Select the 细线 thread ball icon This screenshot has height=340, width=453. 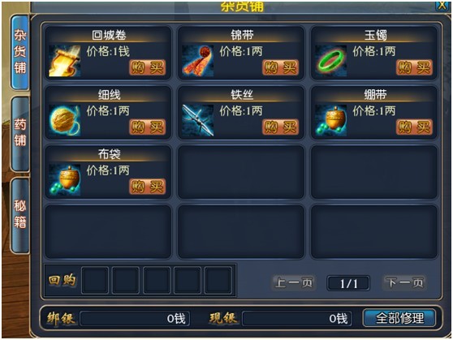point(65,120)
